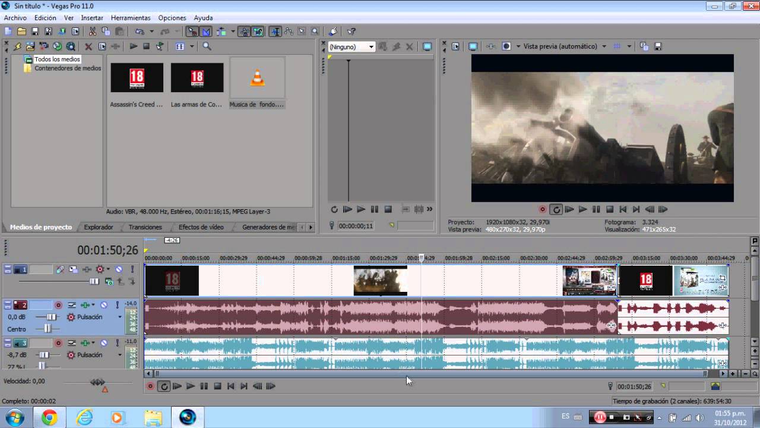This screenshot has width=760, height=428.
Task: Open the Insertar menu
Action: pos(92,18)
